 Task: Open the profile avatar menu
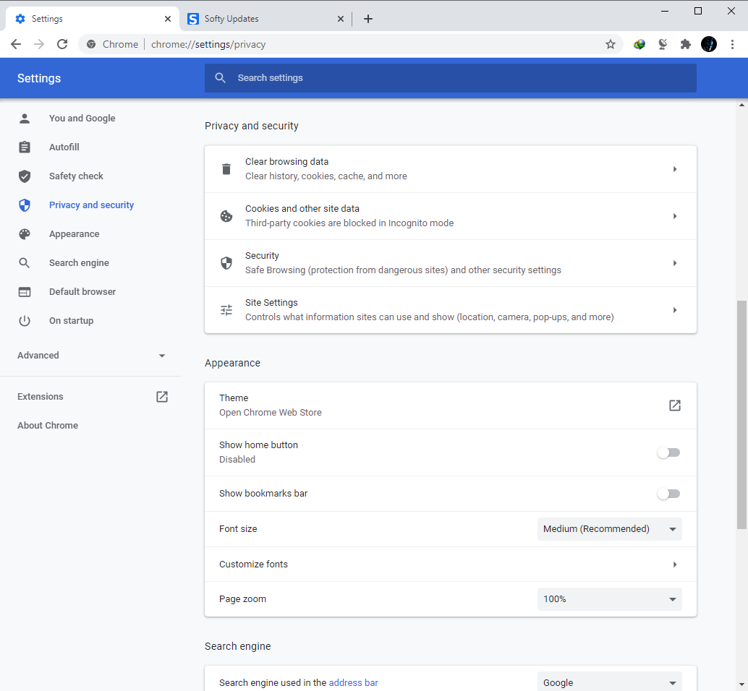[x=708, y=44]
